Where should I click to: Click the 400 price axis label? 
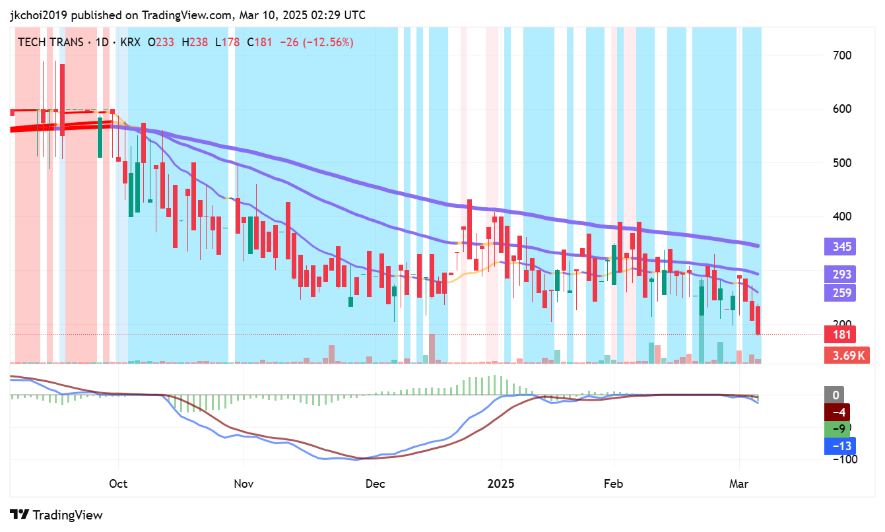841,216
